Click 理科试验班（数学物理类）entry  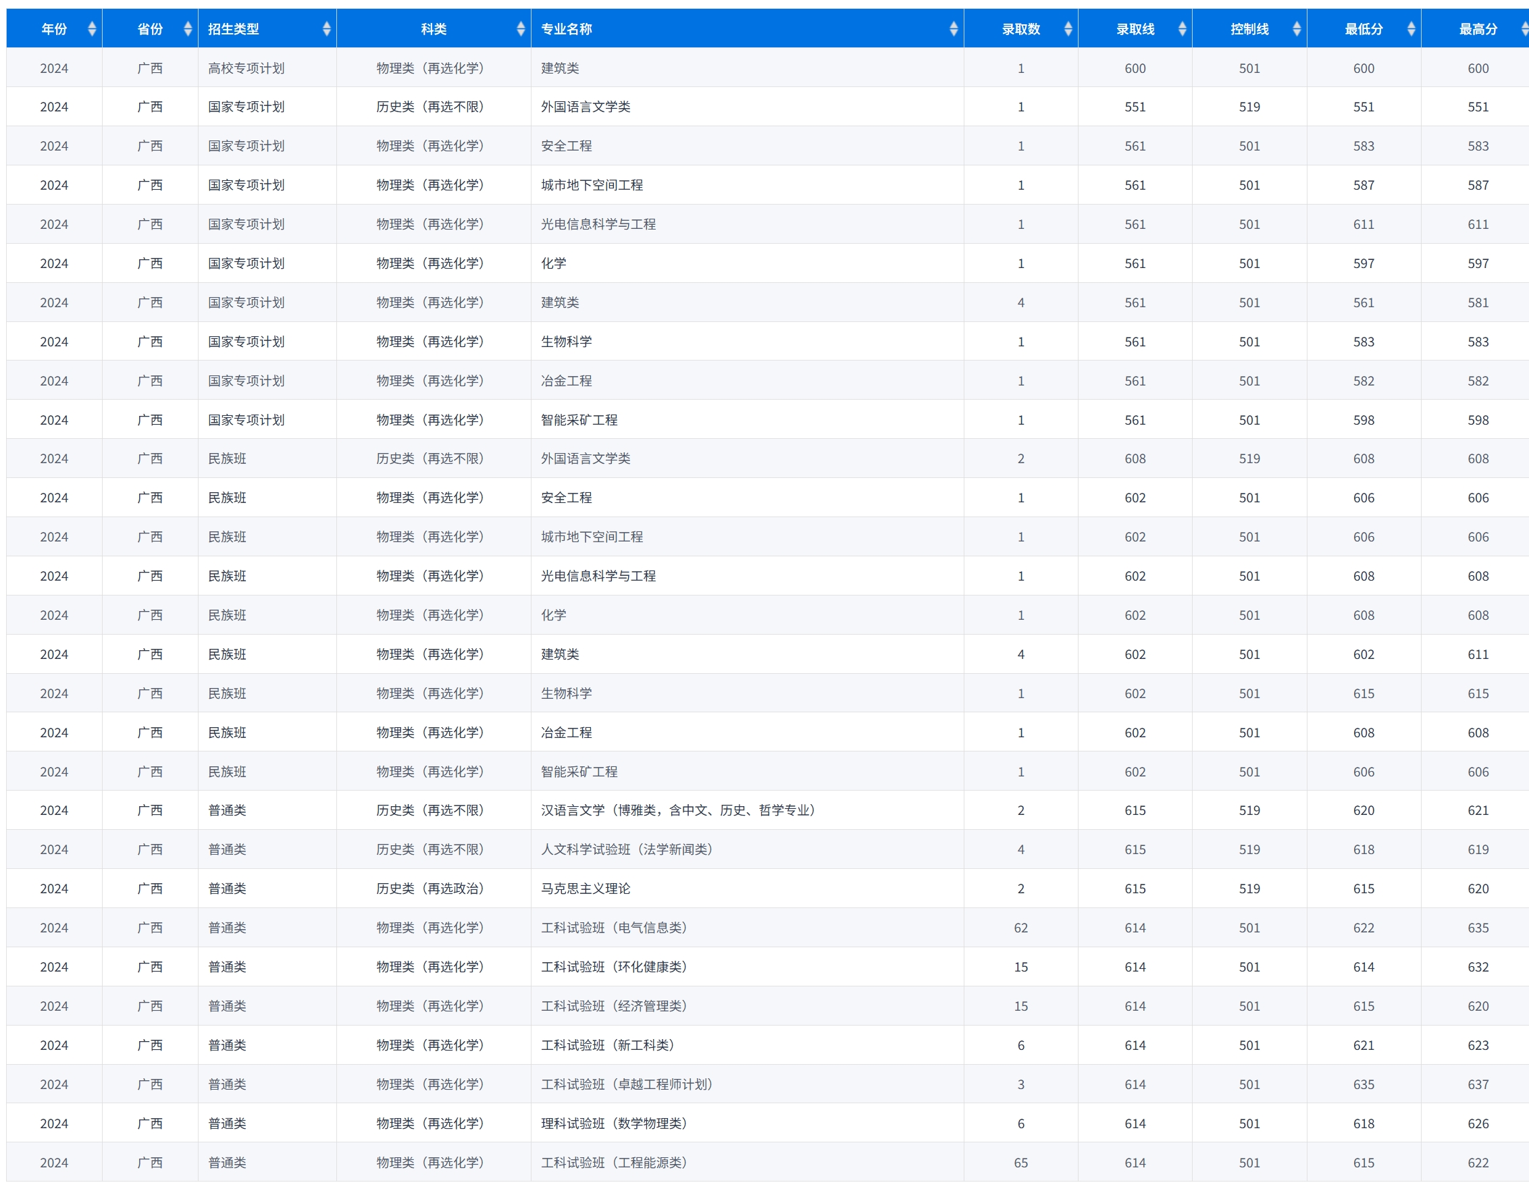pyautogui.click(x=614, y=1123)
